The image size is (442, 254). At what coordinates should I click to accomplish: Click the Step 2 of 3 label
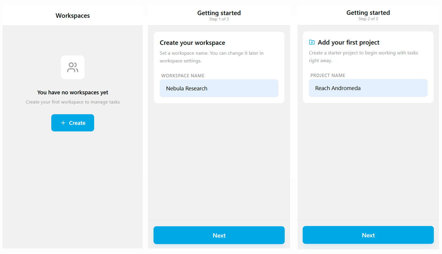pos(368,18)
